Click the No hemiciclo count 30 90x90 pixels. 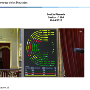44,72
